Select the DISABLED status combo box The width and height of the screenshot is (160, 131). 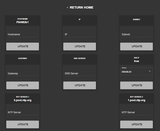[x=136, y=71]
